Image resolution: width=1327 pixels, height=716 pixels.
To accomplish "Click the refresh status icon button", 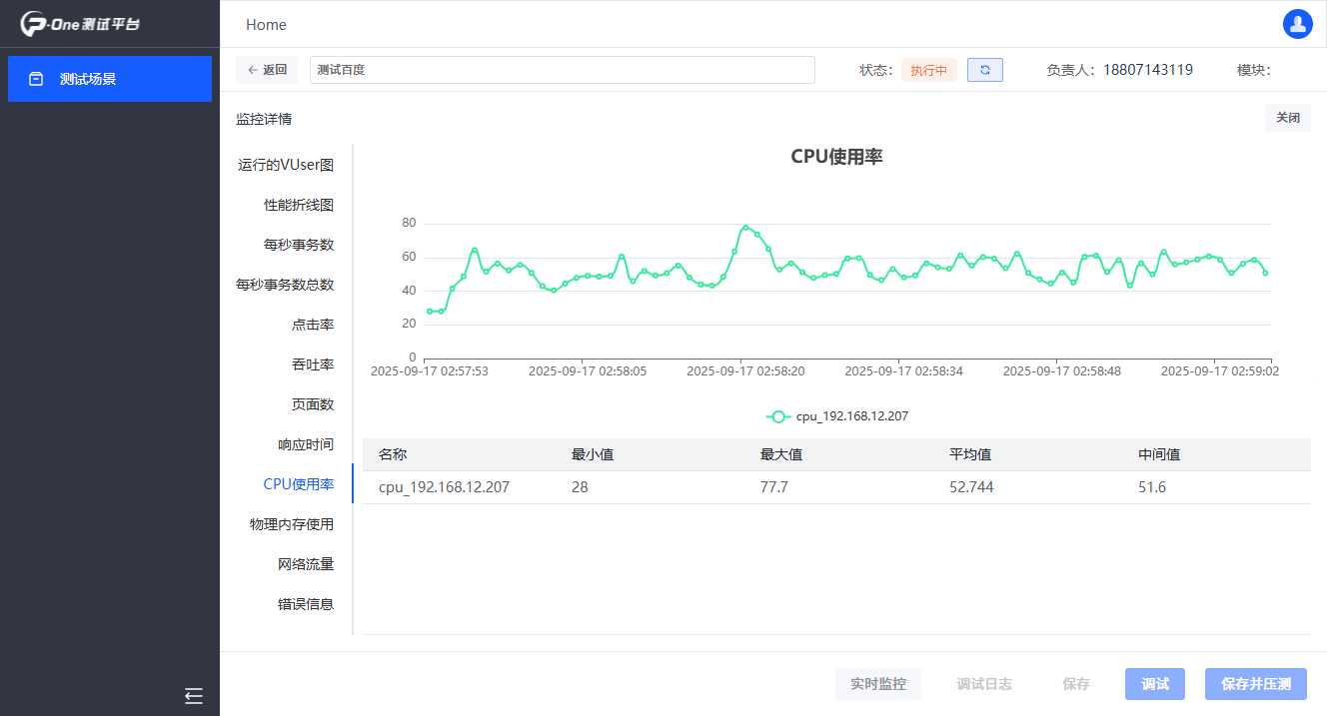I will pyautogui.click(x=984, y=70).
